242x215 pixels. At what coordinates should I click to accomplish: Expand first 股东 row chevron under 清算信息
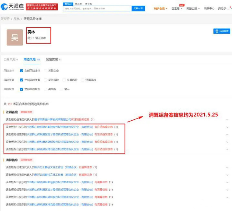click(227, 182)
